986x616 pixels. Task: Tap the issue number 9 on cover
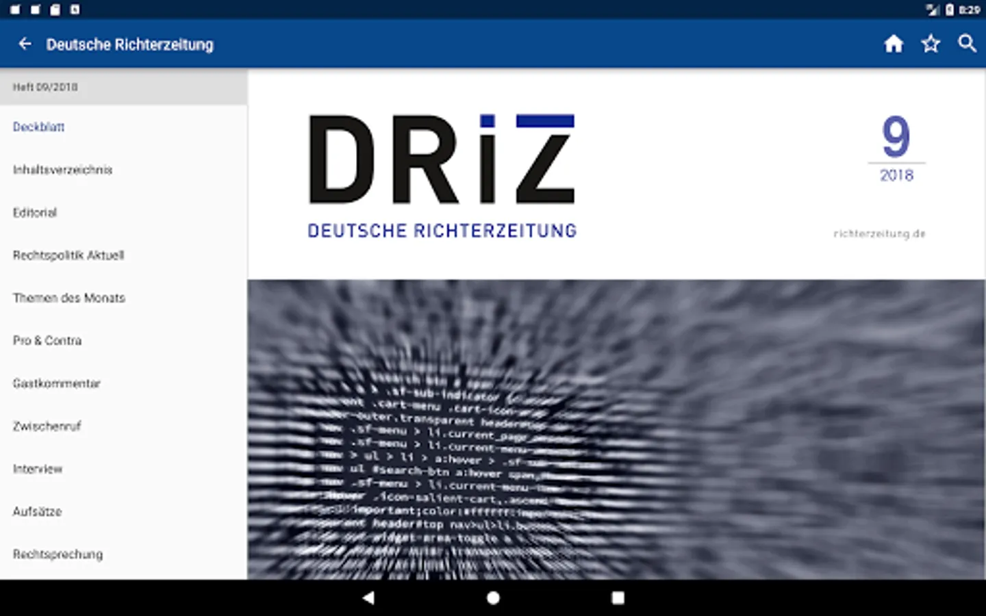coord(896,136)
